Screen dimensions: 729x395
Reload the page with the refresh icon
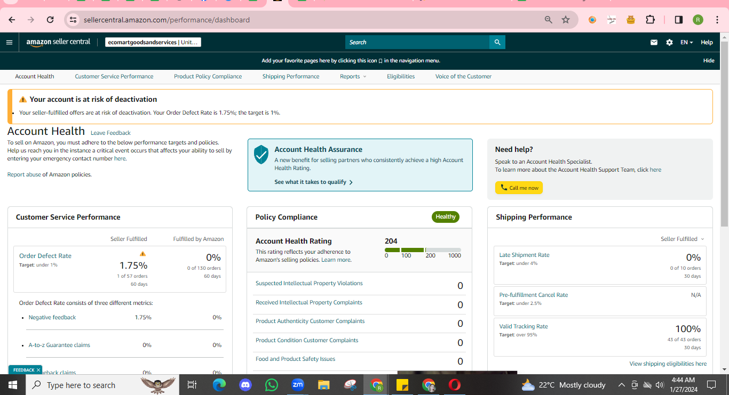[50, 20]
